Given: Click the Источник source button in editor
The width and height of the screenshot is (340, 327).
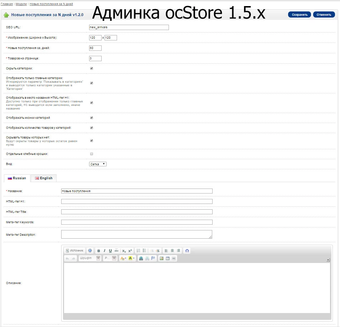Looking at the screenshot, I should (74, 250).
